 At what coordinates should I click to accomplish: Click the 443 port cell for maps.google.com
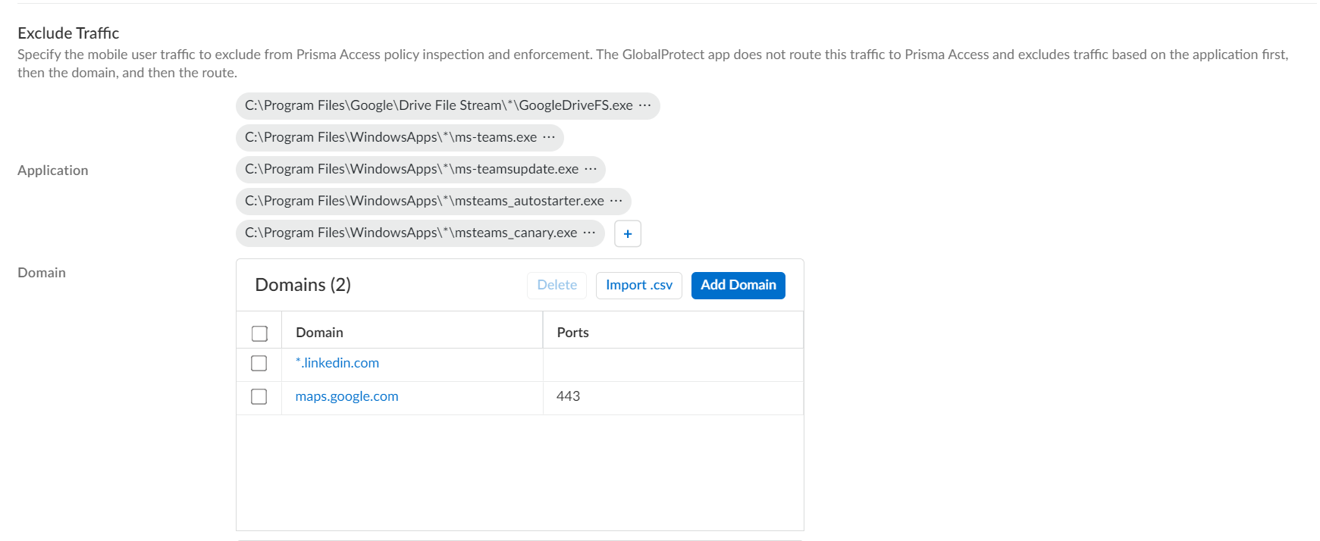click(568, 397)
